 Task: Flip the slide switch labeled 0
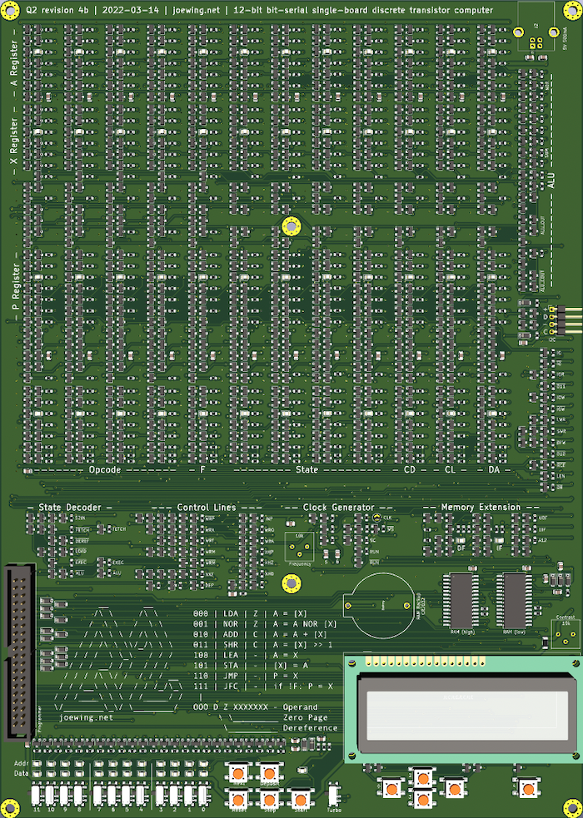pyautogui.click(x=203, y=795)
